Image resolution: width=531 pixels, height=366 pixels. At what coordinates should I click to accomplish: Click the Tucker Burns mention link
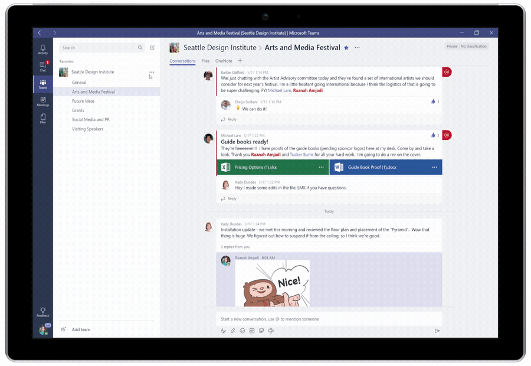[x=301, y=155]
